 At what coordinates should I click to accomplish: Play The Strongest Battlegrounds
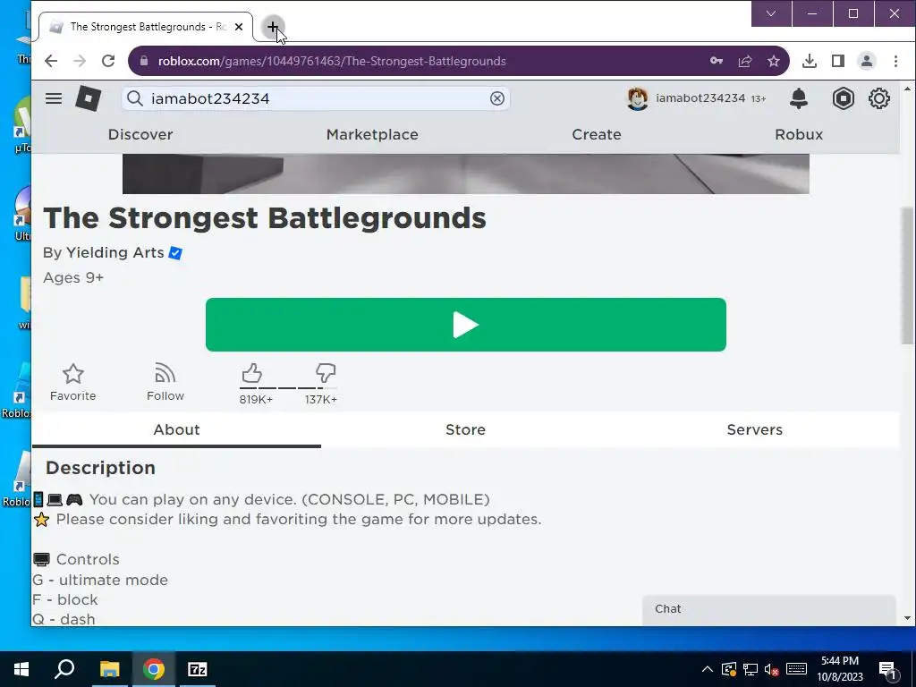tap(465, 325)
